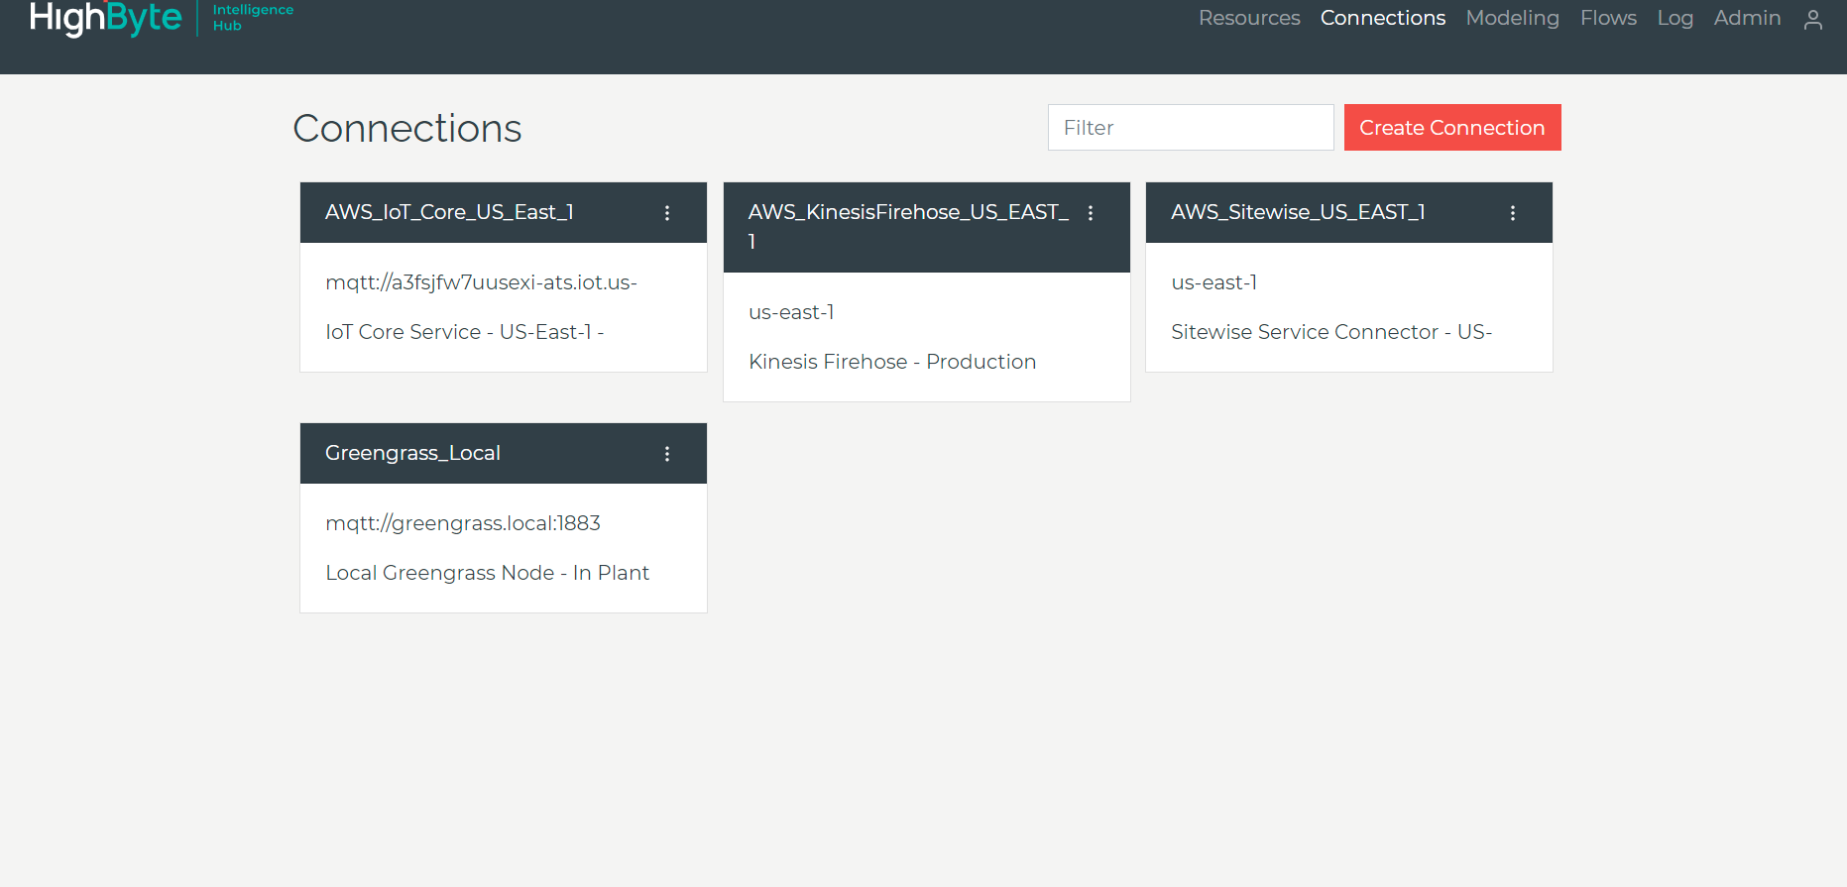Click 'Kinesis Firehose - Production' description
This screenshot has height=887, width=1847.
point(892,362)
